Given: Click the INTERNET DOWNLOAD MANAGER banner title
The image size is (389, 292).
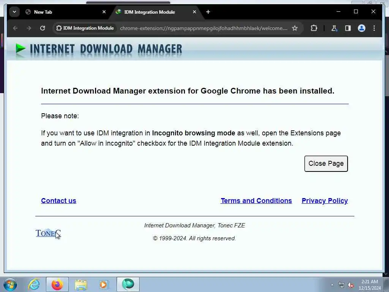Looking at the screenshot, I should [x=106, y=49].
